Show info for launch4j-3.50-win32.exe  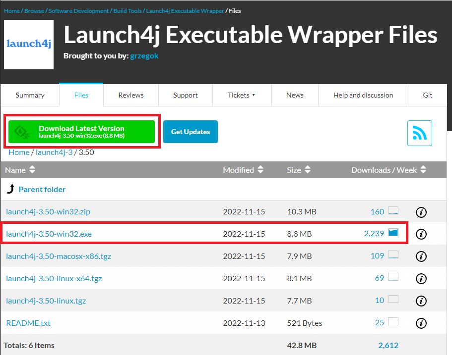coord(421,234)
